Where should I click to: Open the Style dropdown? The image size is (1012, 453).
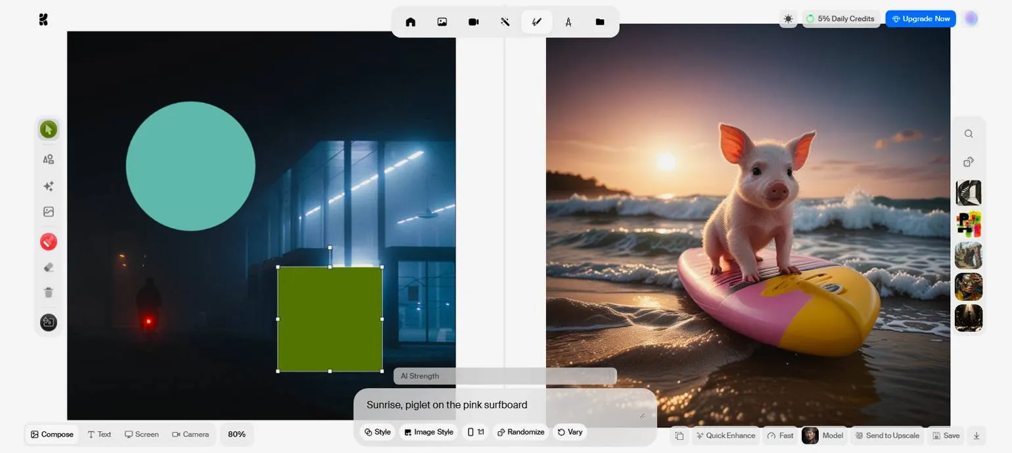click(378, 432)
